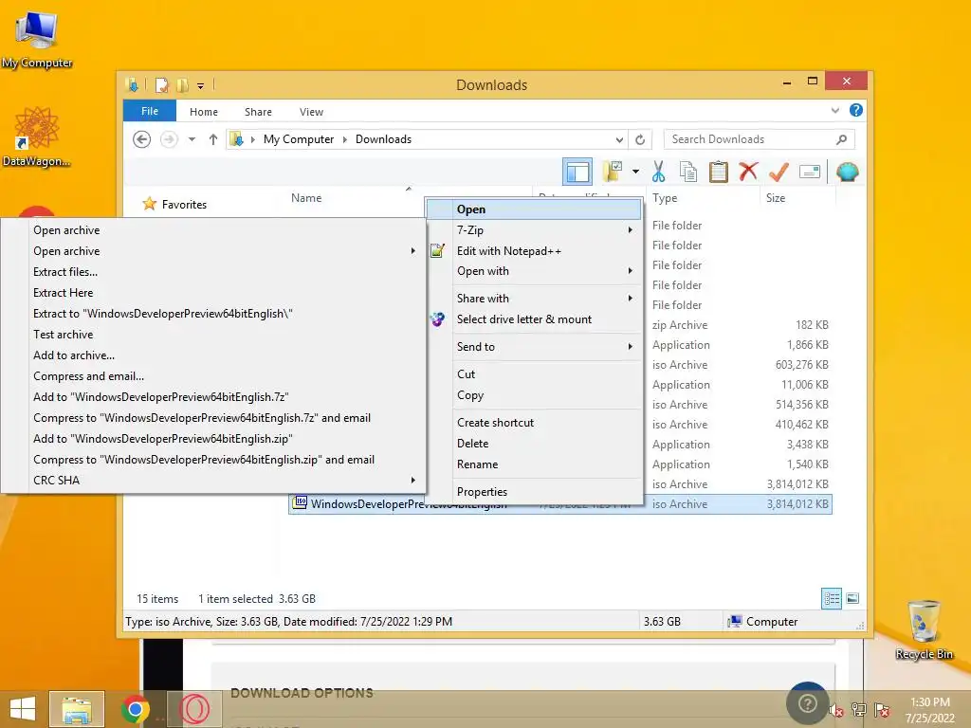This screenshot has width=971, height=728.
Task: Click the Forward arrow in Explorer
Action: coord(169,139)
